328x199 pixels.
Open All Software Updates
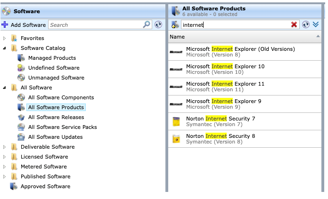coord(56,137)
